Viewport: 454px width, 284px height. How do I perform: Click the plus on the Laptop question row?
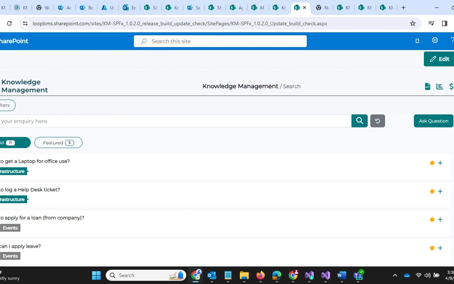[440, 163]
